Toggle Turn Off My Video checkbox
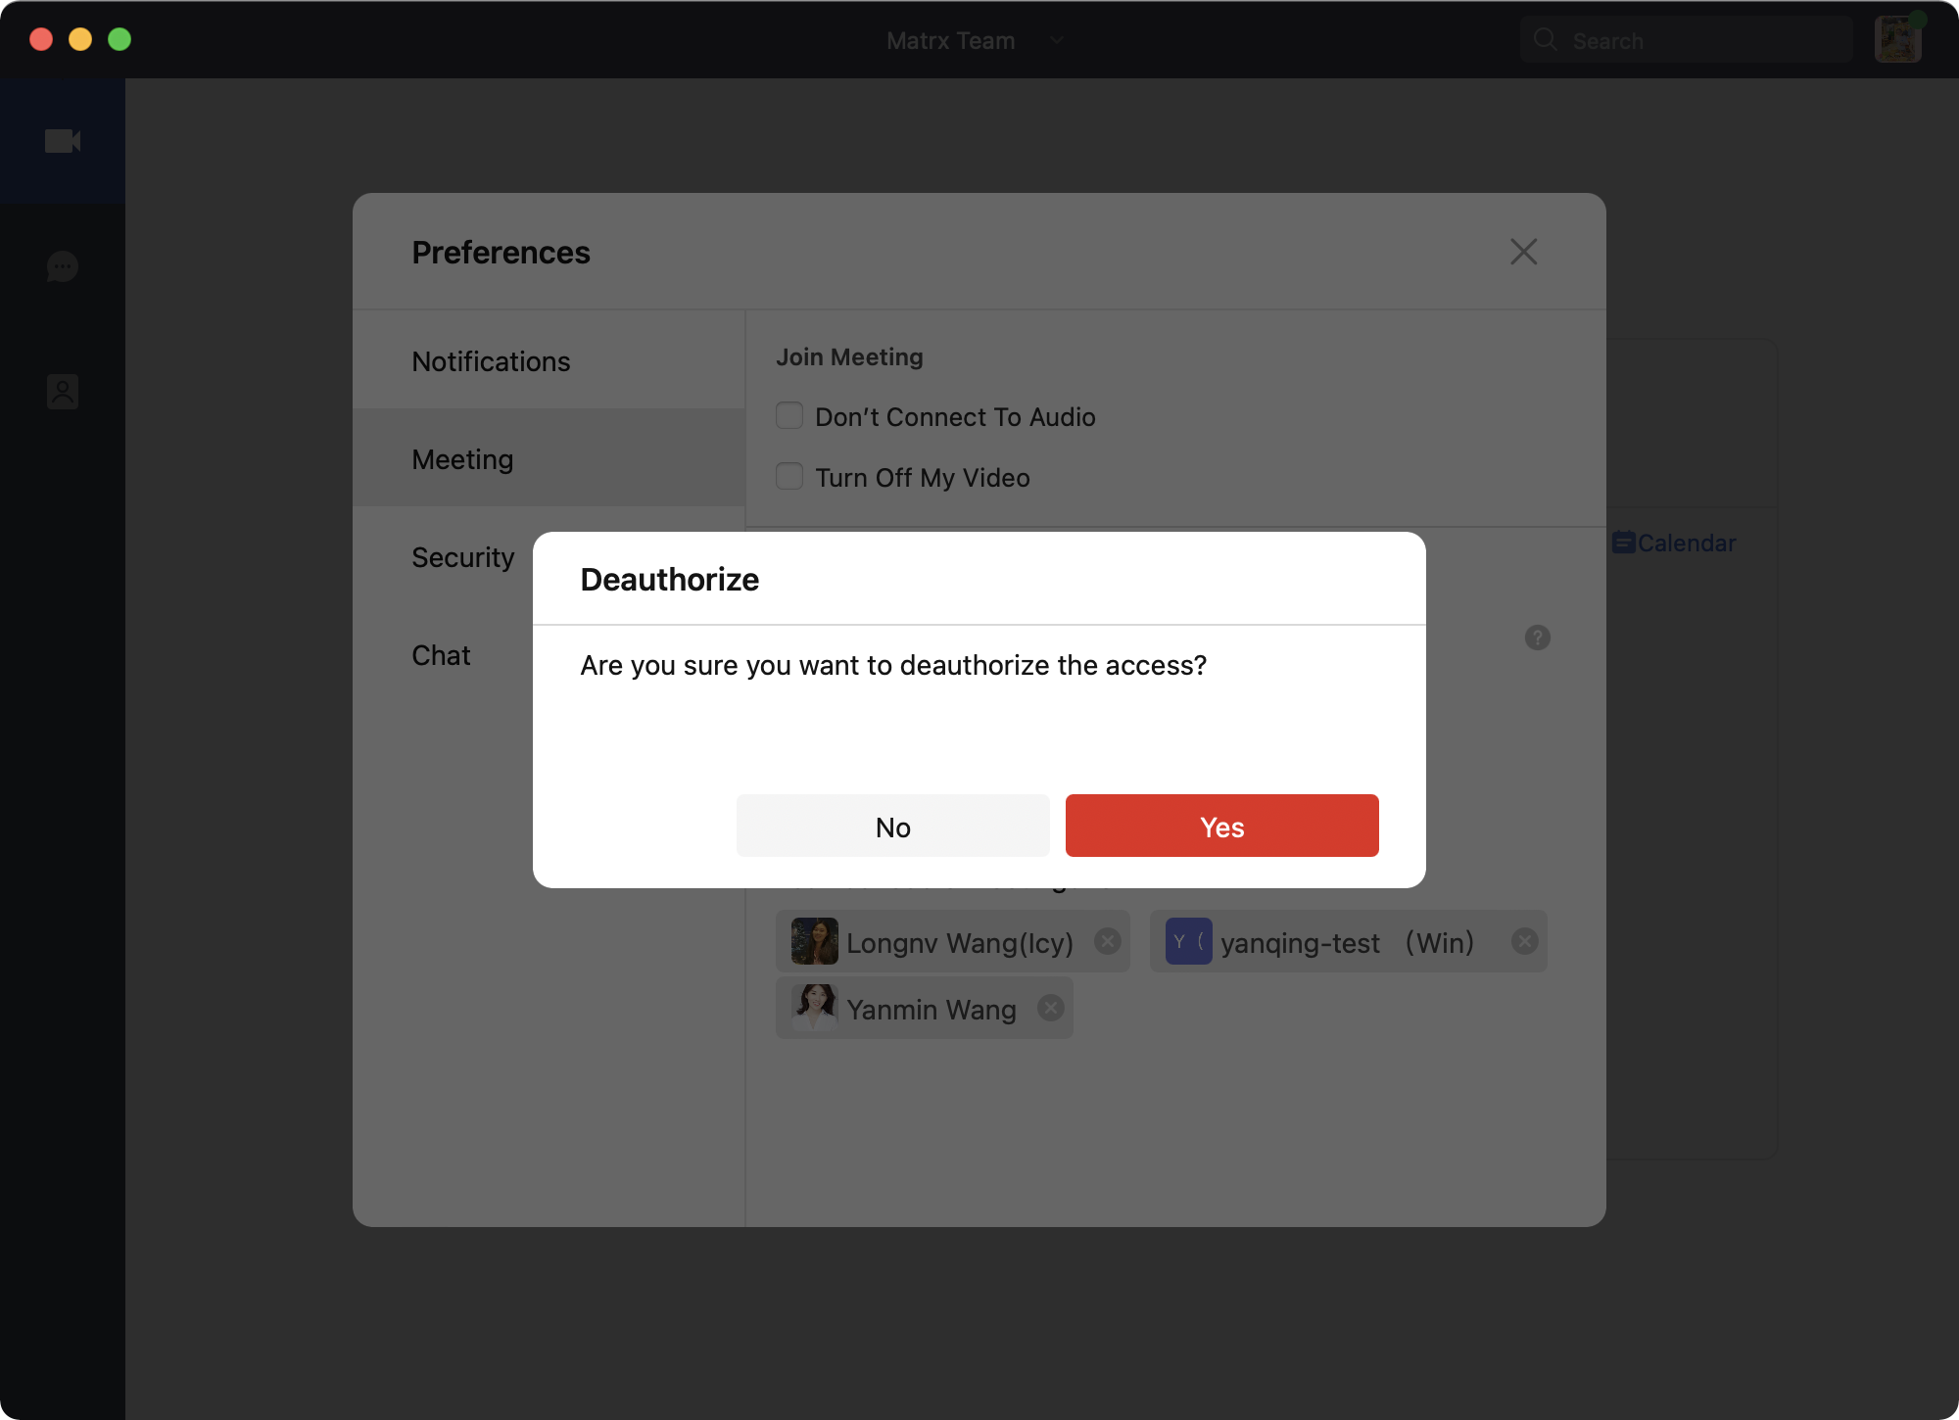This screenshot has height=1420, width=1959. coord(789,477)
